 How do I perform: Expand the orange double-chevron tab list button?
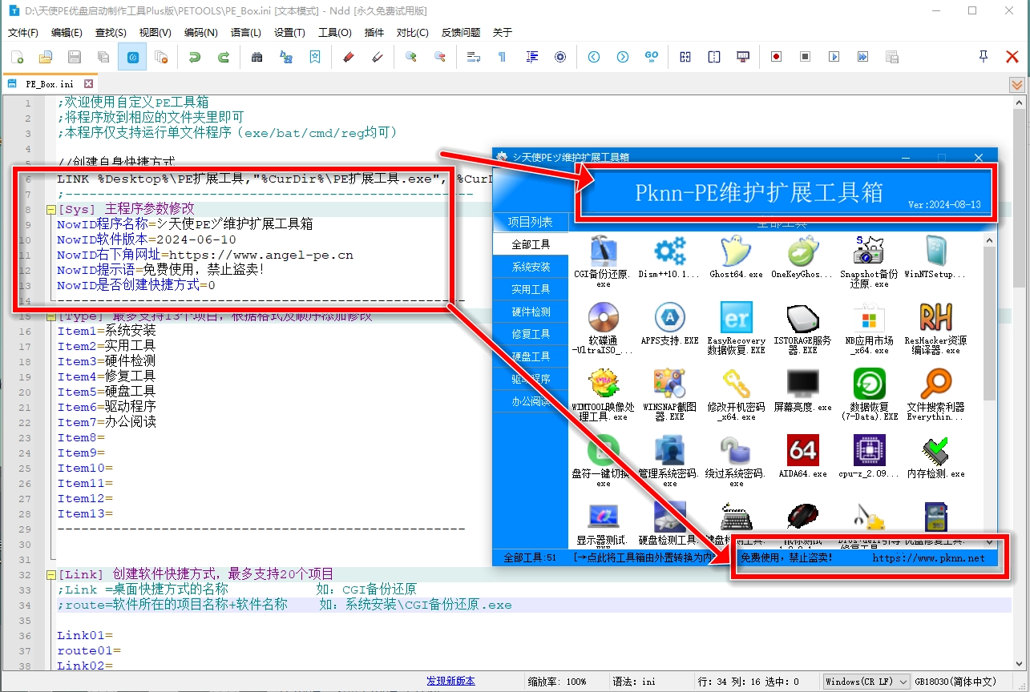pos(1016,84)
